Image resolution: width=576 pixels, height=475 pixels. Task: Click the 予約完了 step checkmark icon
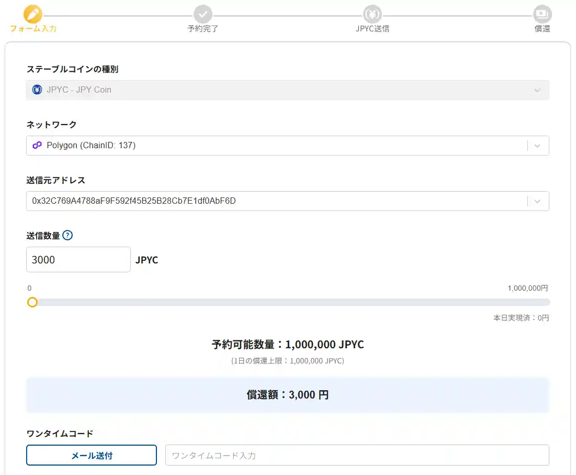[x=203, y=14]
